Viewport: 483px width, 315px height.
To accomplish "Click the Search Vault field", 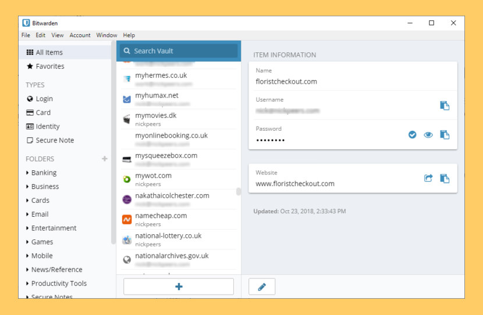I will pyautogui.click(x=179, y=51).
